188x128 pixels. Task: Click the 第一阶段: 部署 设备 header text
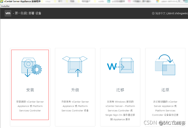point(28,13)
